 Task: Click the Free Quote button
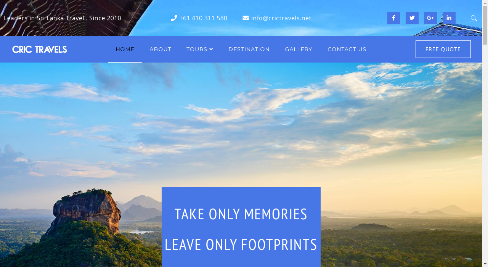point(443,49)
